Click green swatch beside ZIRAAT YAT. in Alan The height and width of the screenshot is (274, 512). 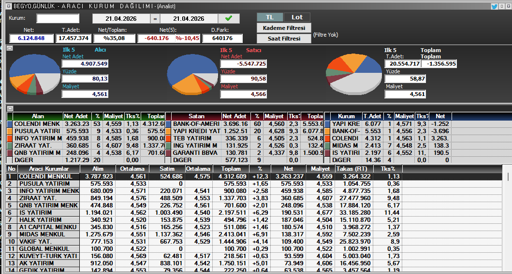10,145
